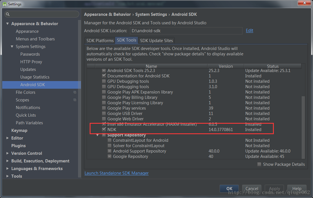The width and height of the screenshot is (313, 198).
Task: Click the Scopes project-level icon
Action: [75, 100]
